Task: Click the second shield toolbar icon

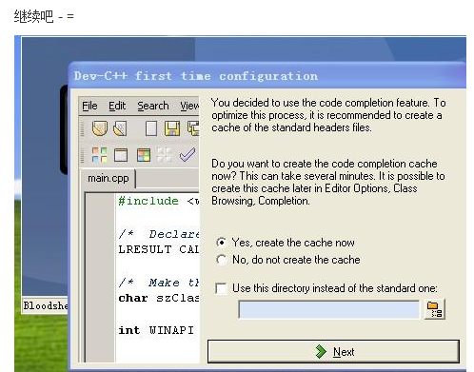Action: click(x=120, y=128)
